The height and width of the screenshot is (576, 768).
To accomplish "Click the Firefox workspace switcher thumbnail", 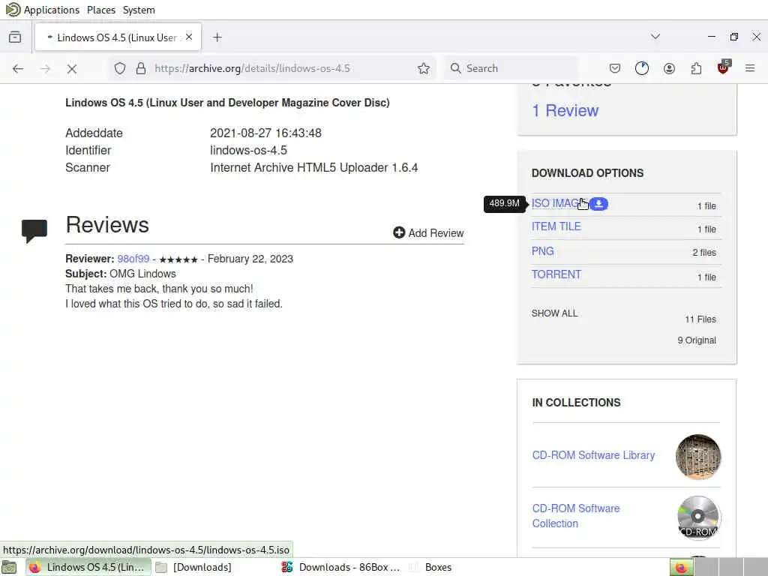I will click(682, 567).
